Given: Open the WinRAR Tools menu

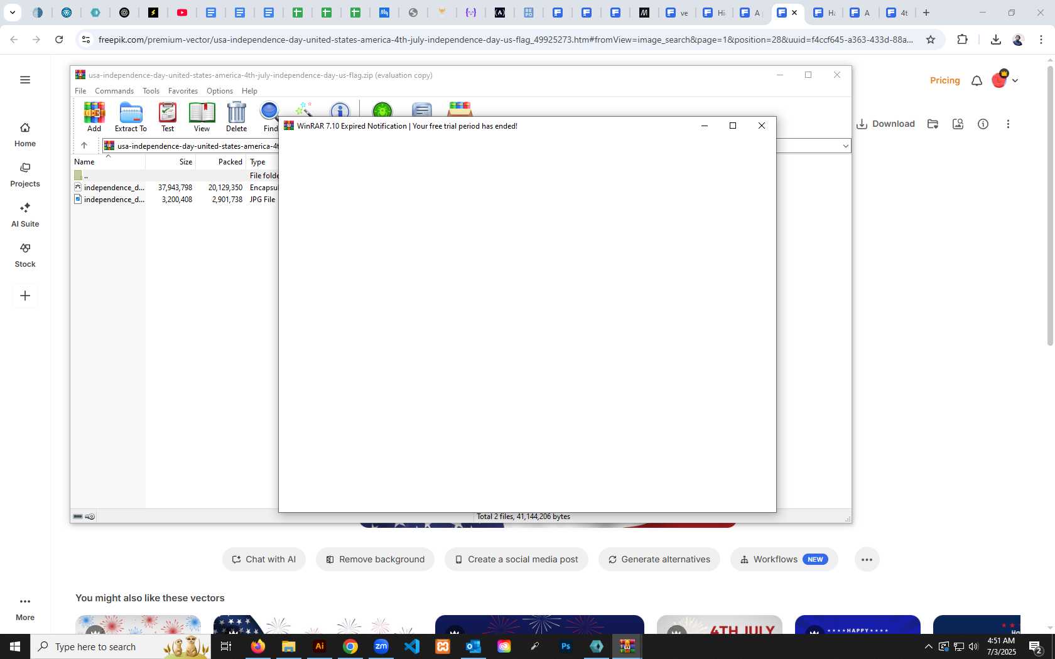Looking at the screenshot, I should [151, 91].
